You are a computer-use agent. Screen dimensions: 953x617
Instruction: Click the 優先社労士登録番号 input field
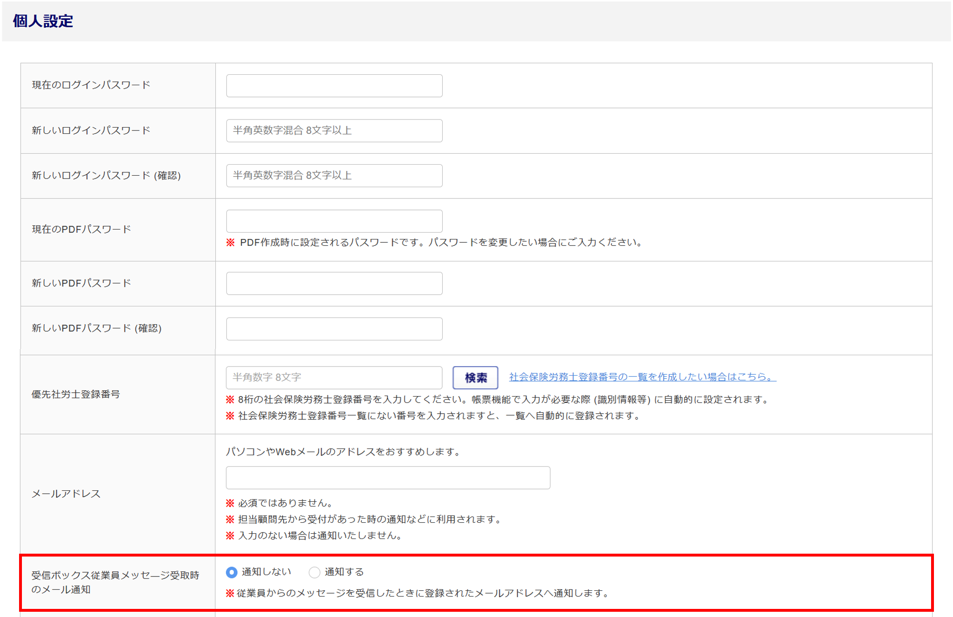pyautogui.click(x=334, y=378)
